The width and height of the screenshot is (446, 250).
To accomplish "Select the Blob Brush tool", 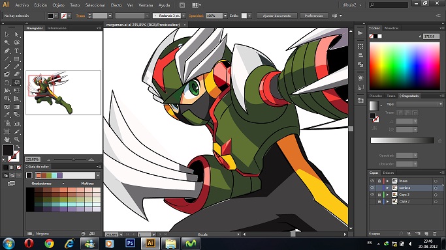I will tap(7, 75).
